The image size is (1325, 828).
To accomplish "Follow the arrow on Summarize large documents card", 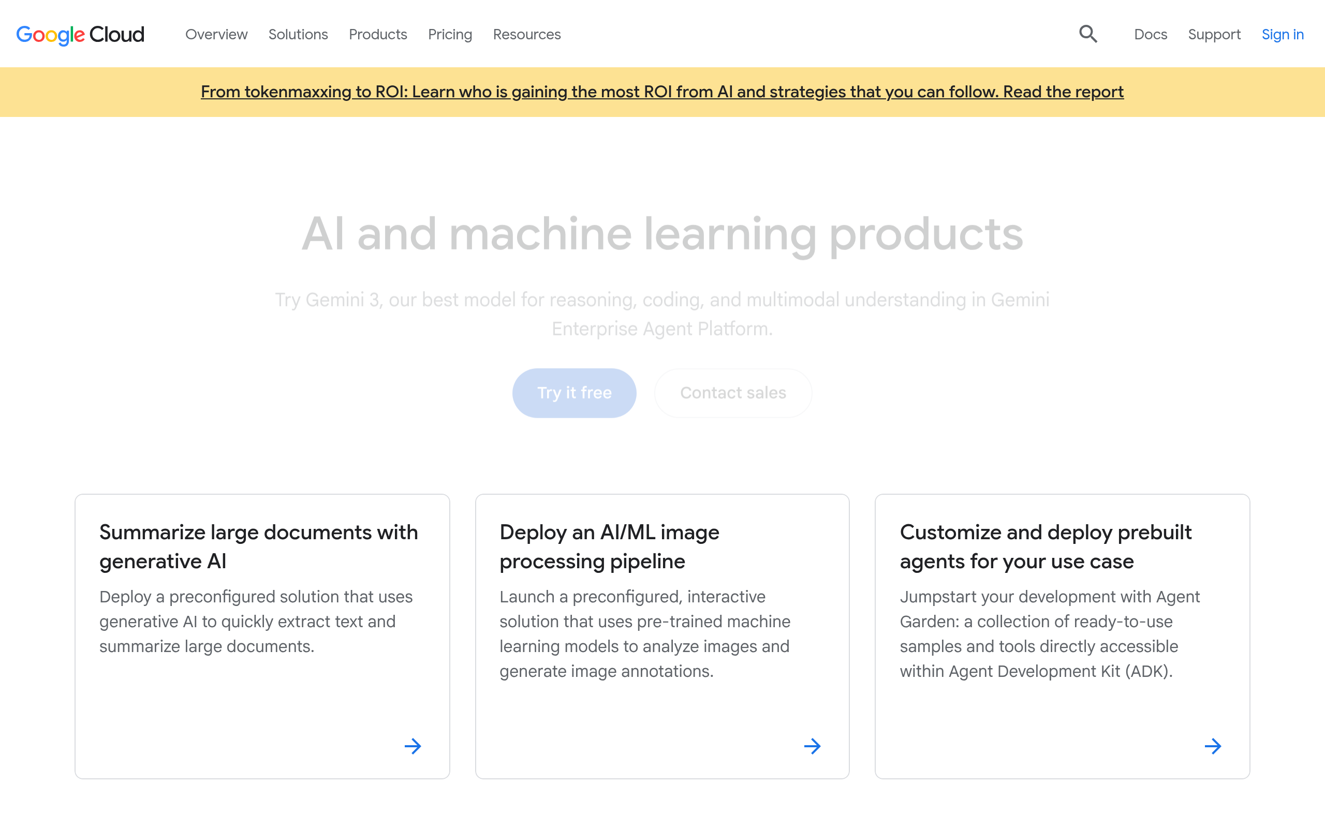I will tap(413, 746).
